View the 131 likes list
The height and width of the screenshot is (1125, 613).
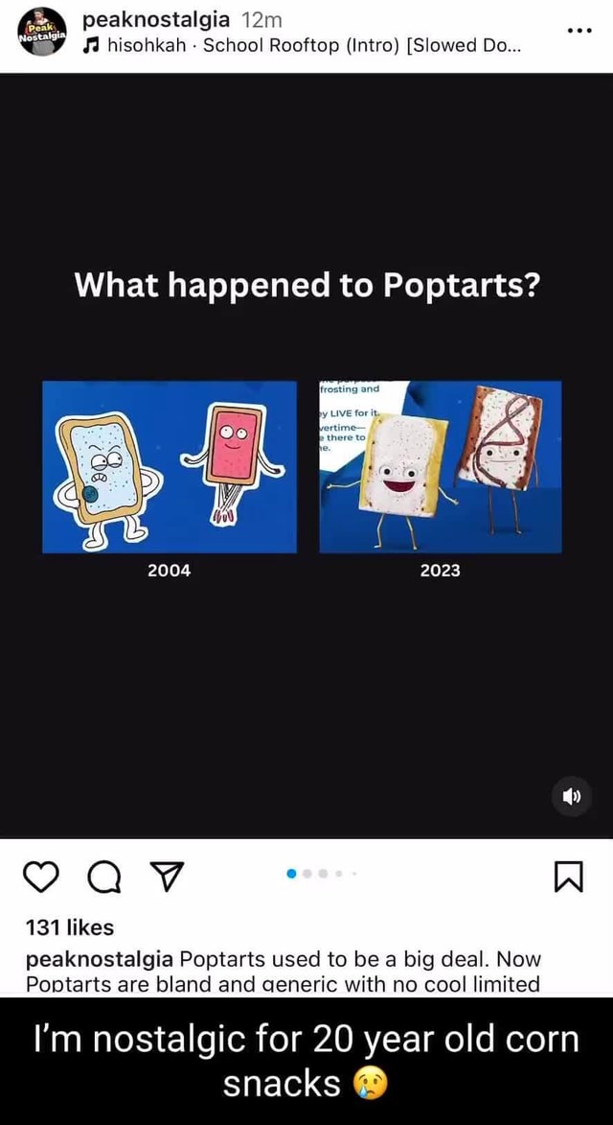(70, 927)
